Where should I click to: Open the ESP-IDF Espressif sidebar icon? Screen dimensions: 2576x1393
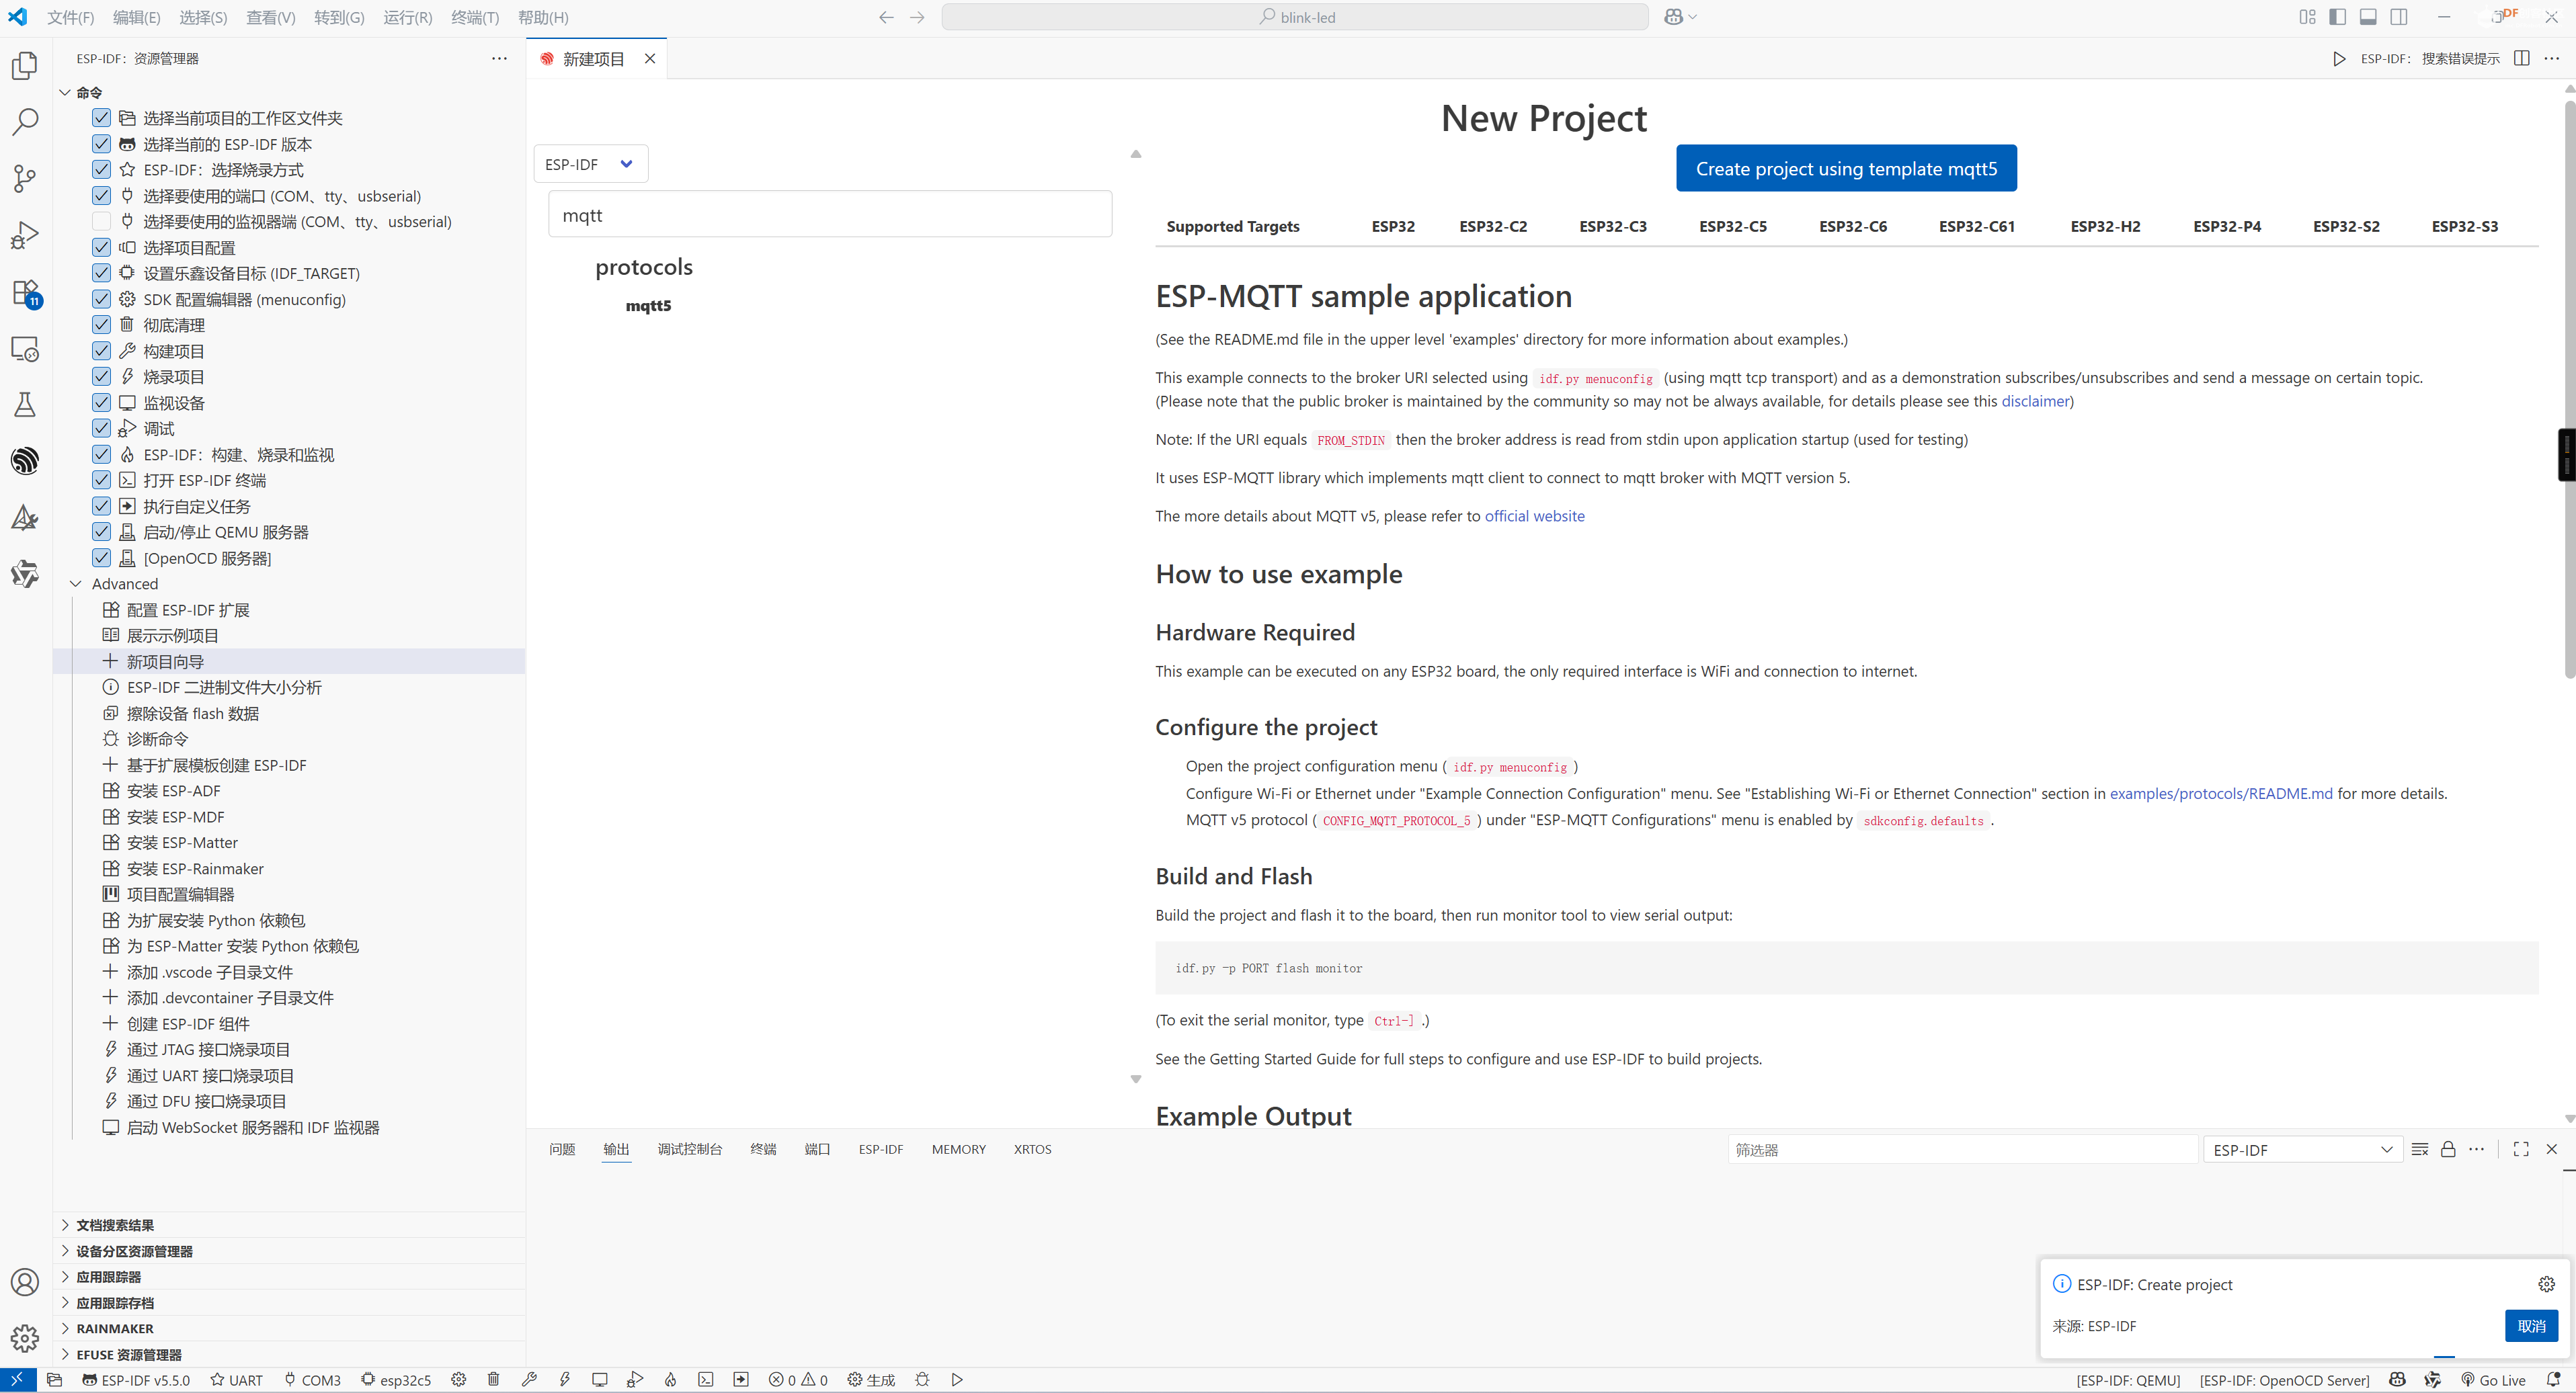(25, 461)
